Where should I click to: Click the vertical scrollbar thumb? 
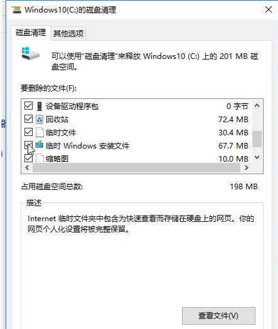click(x=257, y=139)
